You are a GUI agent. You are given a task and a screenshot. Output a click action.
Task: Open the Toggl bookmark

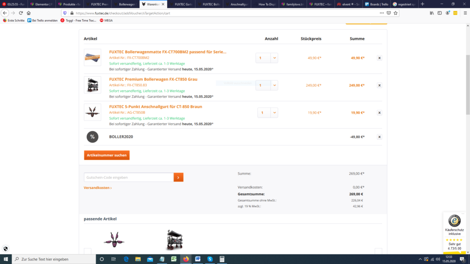click(78, 20)
